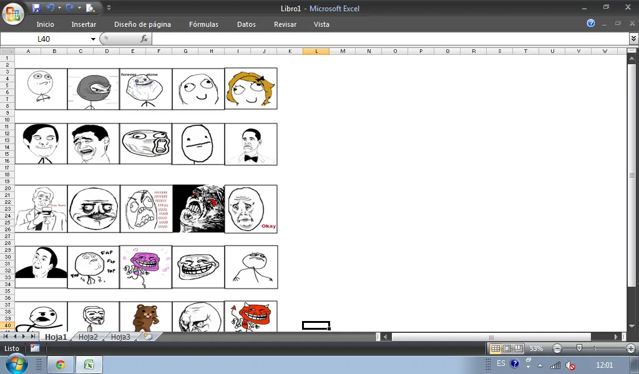Expand the Name Box dropdown arrow
This screenshot has height=374, width=639.
[x=93, y=39]
